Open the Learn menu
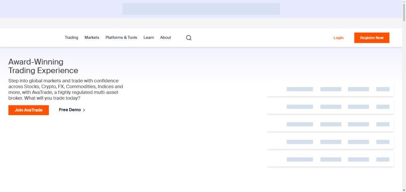 click(x=149, y=38)
